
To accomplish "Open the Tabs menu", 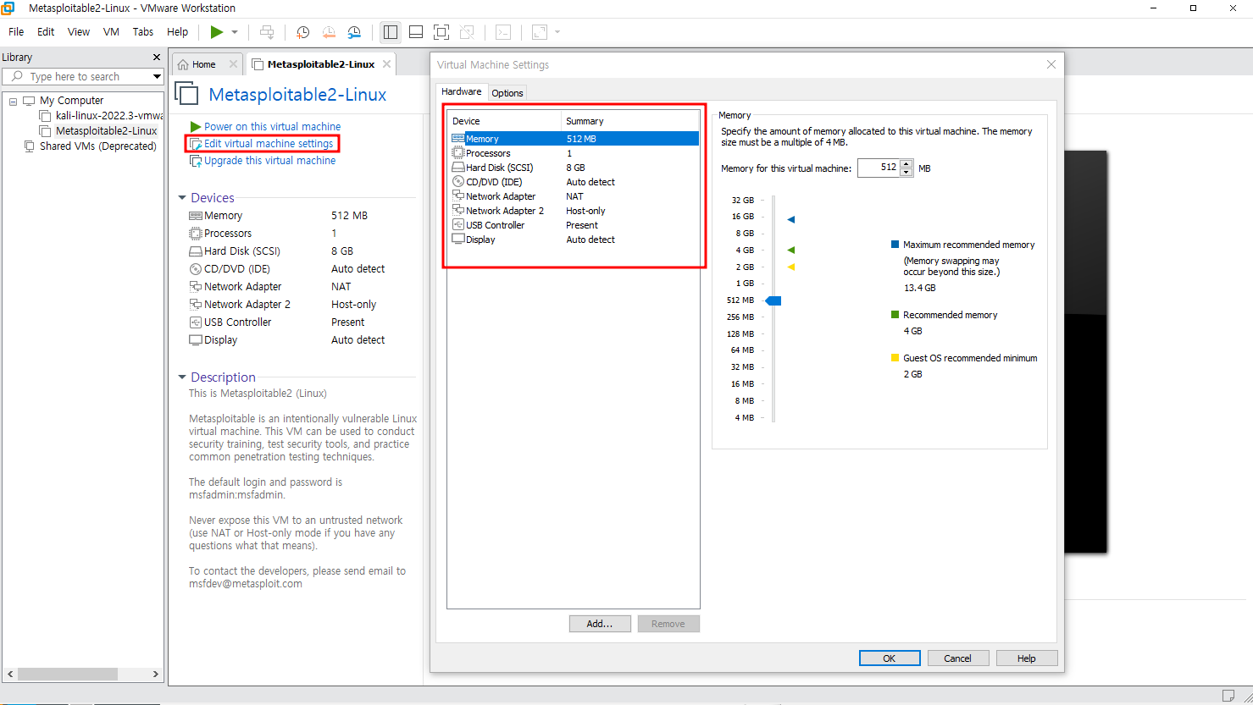I will click(x=143, y=31).
